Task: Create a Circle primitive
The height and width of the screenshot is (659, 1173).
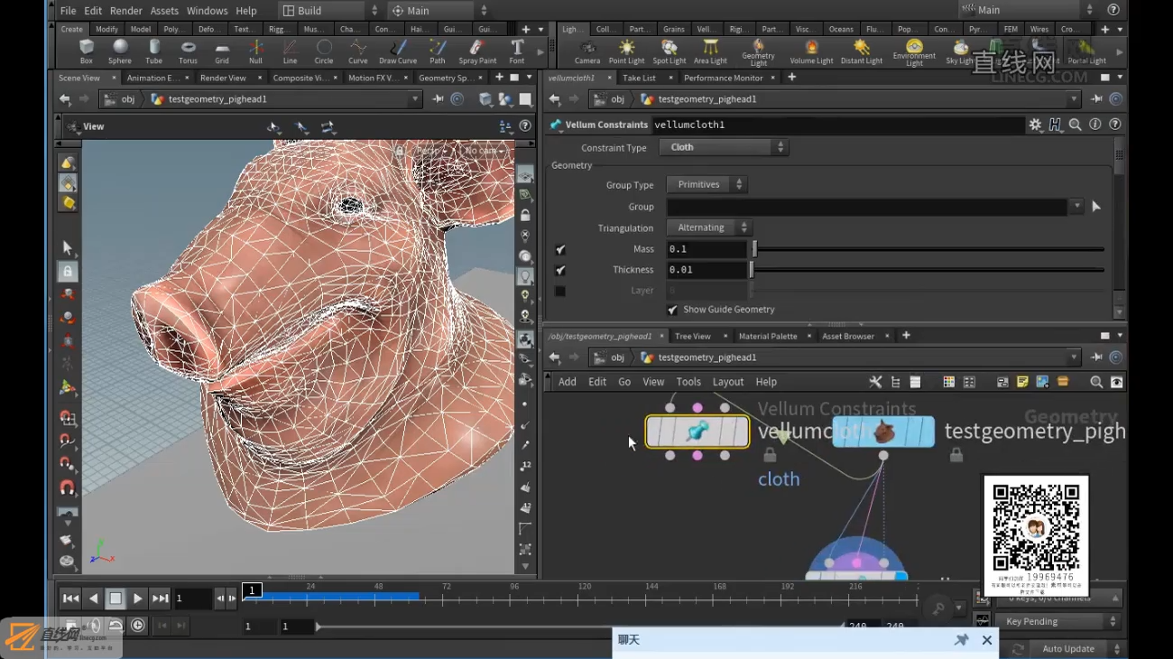Action: click(324, 51)
